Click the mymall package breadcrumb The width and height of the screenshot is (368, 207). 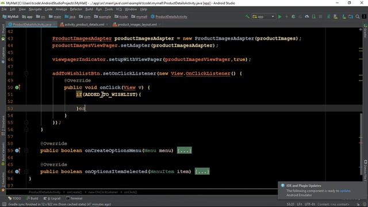pos(139,17)
